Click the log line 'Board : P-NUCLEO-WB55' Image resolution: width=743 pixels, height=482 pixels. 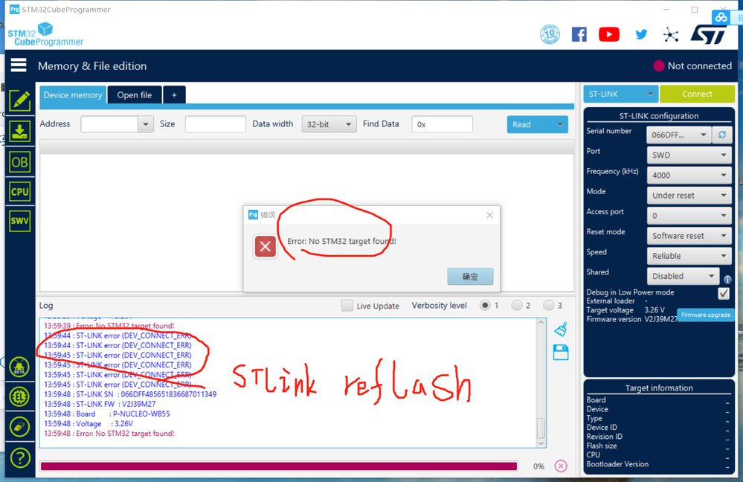[106, 414]
